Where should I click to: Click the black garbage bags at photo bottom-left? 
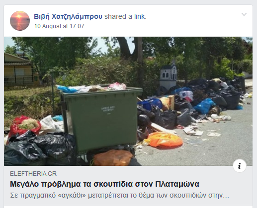(40, 150)
